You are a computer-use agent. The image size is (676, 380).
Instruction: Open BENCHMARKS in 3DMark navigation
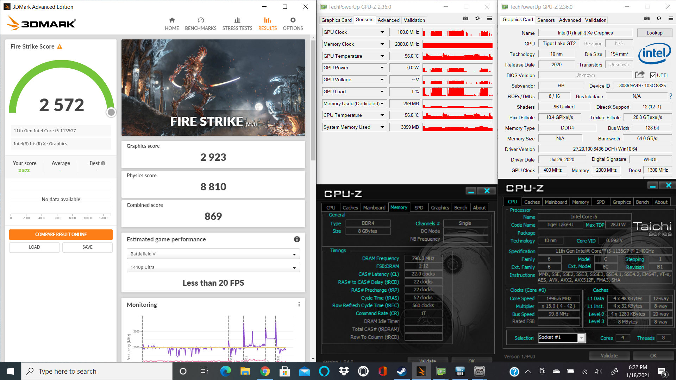click(x=201, y=24)
